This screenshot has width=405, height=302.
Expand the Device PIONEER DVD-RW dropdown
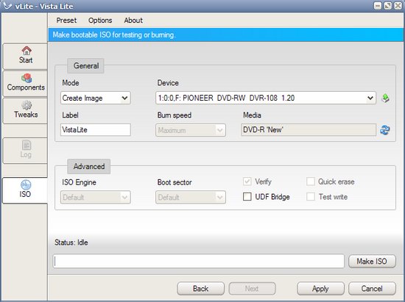tap(266, 98)
